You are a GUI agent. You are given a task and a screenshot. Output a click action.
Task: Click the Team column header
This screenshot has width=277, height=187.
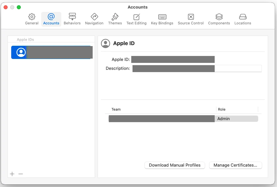(116, 109)
